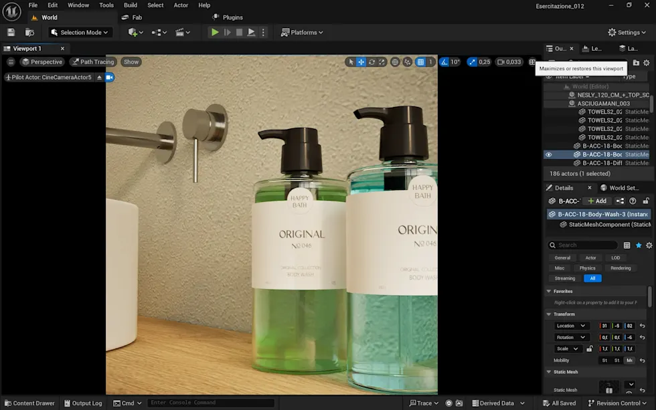Switch to the World Settings tab

(620, 188)
